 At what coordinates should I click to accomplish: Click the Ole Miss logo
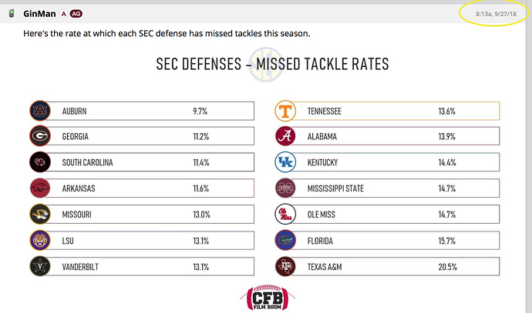(286, 215)
